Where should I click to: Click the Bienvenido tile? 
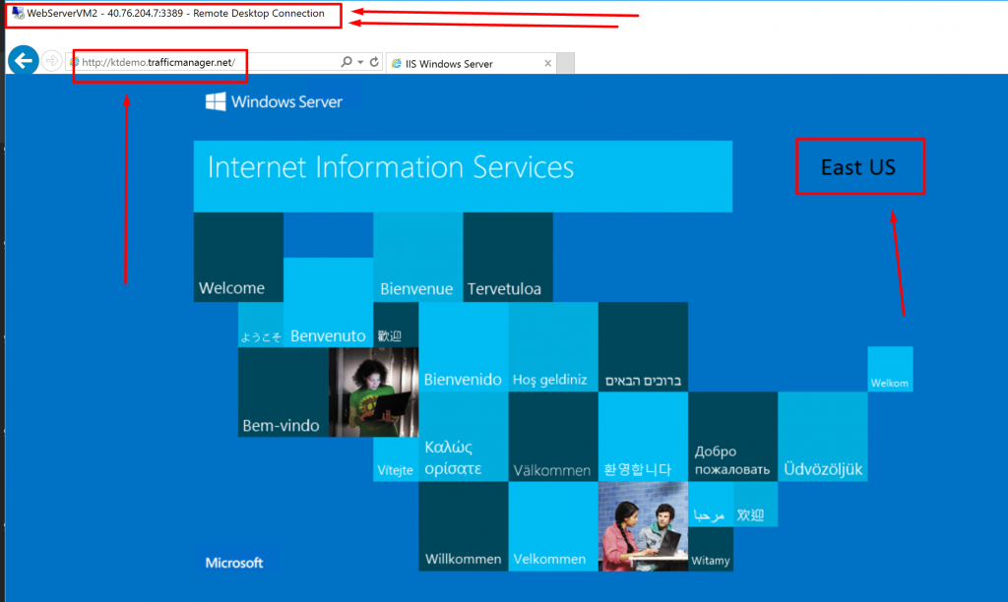click(x=463, y=347)
